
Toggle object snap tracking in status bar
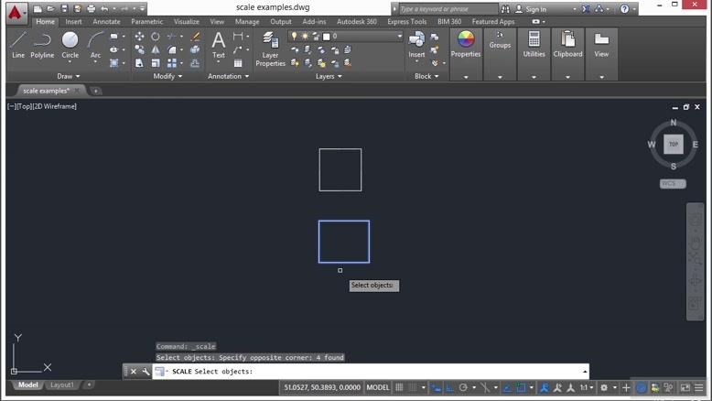[x=507, y=387]
